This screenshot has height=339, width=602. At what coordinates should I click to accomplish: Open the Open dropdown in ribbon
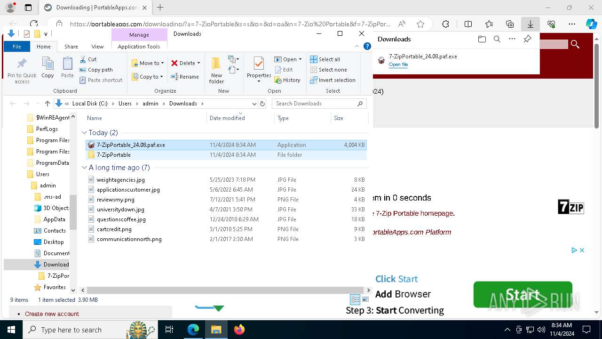288,59
